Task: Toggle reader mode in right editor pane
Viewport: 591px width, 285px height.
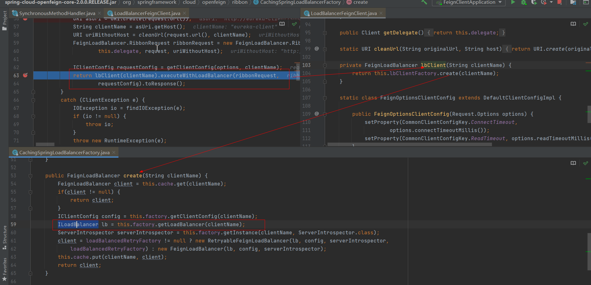Action: pos(573,24)
